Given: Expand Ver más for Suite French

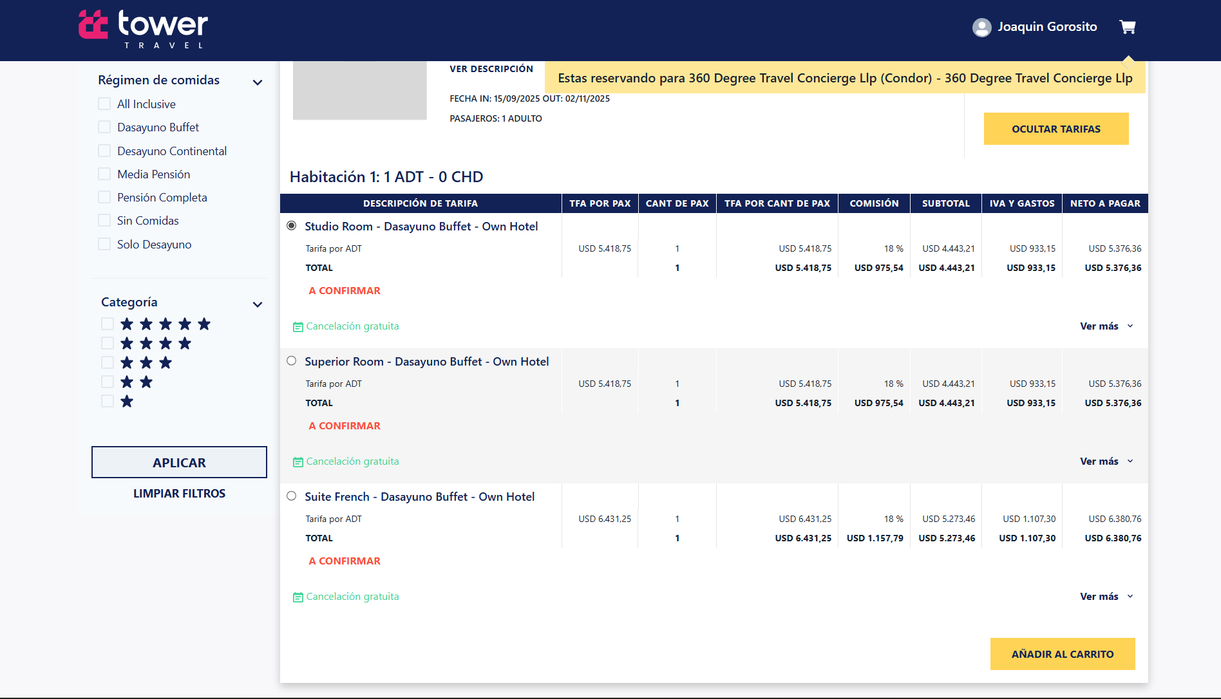Looking at the screenshot, I should point(1106,597).
